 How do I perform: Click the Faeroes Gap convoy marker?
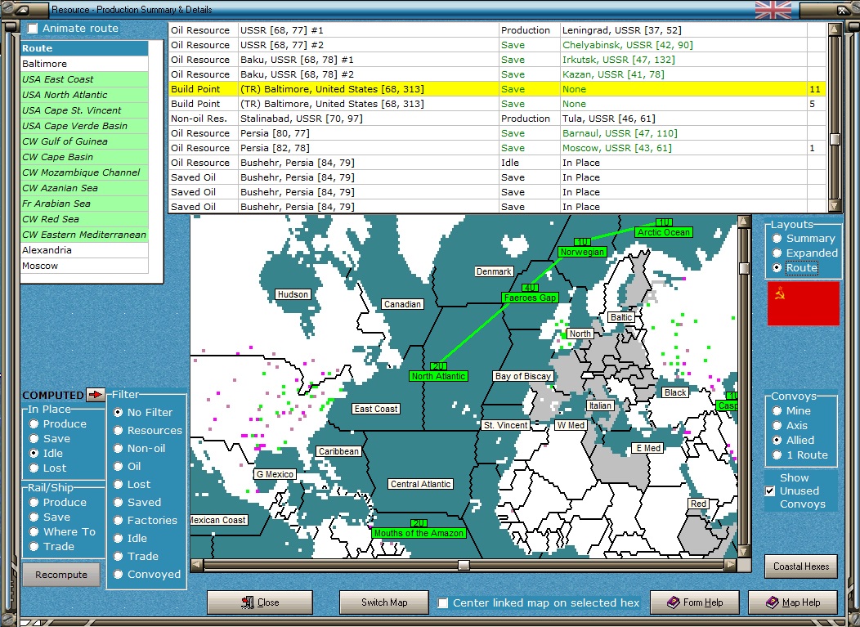point(530,298)
